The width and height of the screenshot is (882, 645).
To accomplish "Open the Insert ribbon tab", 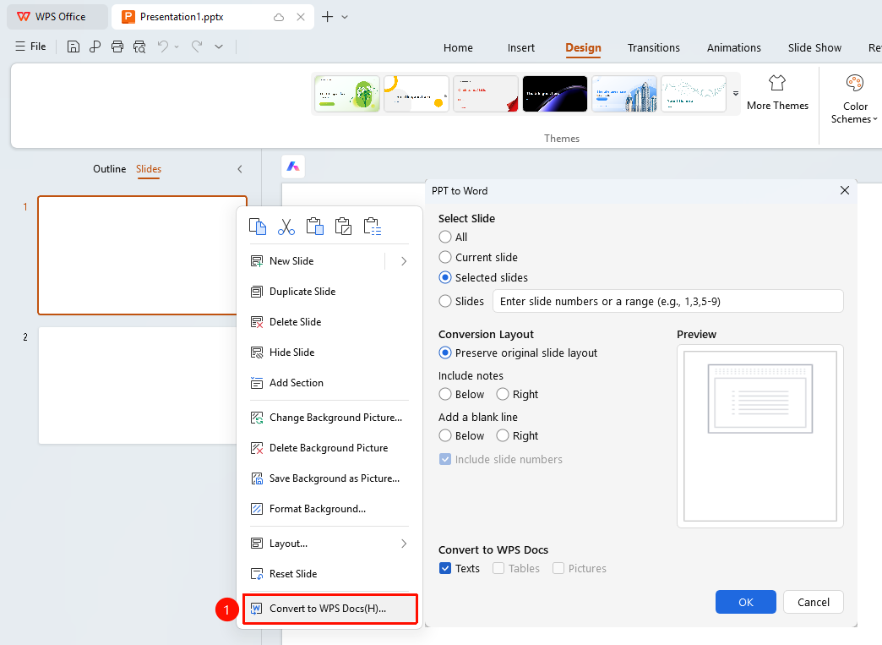I will 521,48.
